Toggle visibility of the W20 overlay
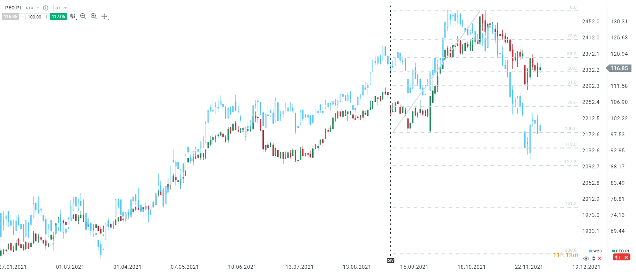This screenshot has width=636, height=274. 586,258
